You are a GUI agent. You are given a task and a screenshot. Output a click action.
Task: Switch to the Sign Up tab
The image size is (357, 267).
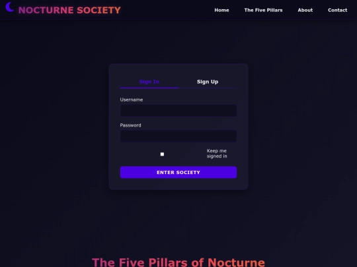point(208,82)
